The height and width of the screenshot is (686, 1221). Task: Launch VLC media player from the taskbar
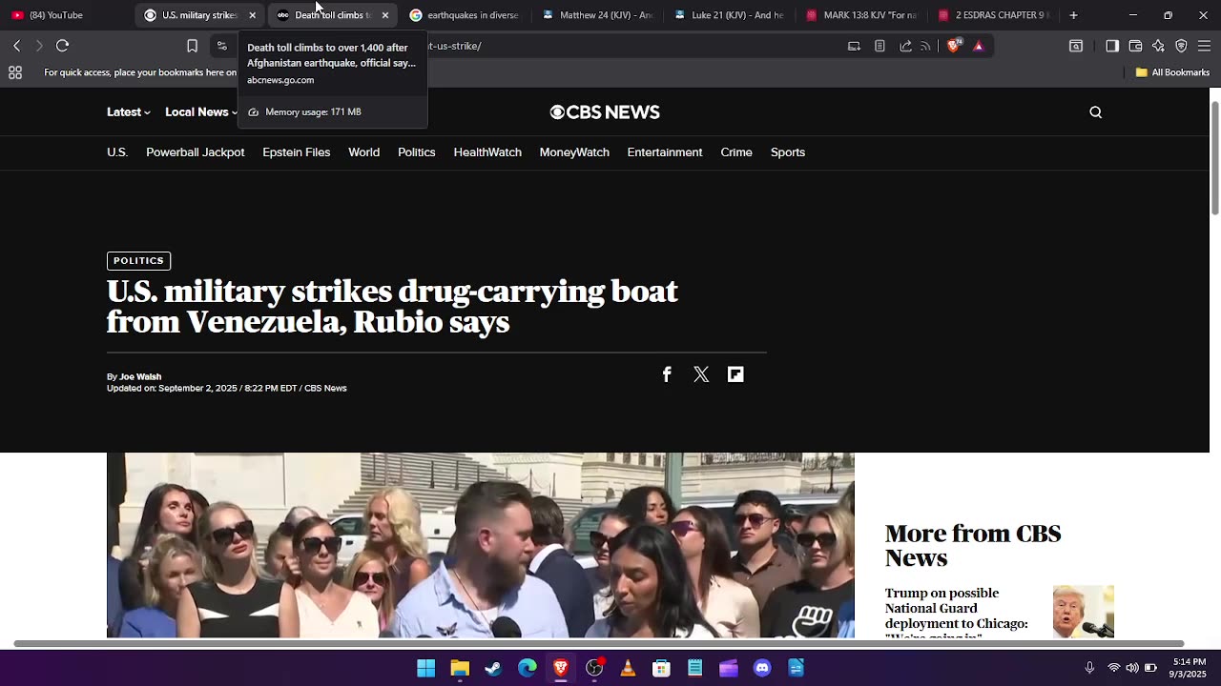pos(628,668)
